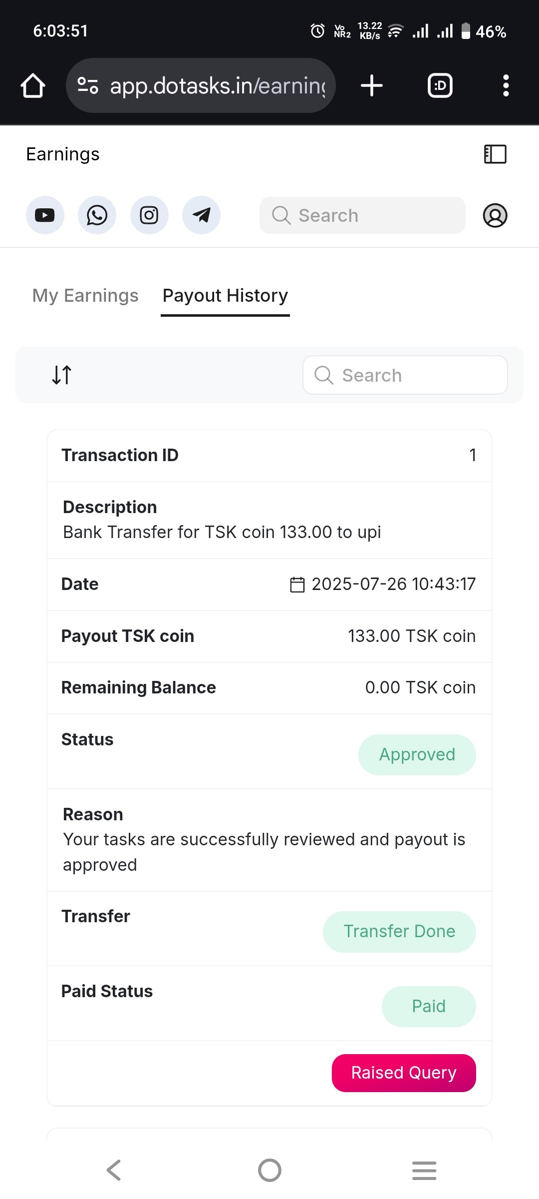Screen dimensions: 539x1199
Task: Tap the browser home icon
Action: (x=33, y=85)
